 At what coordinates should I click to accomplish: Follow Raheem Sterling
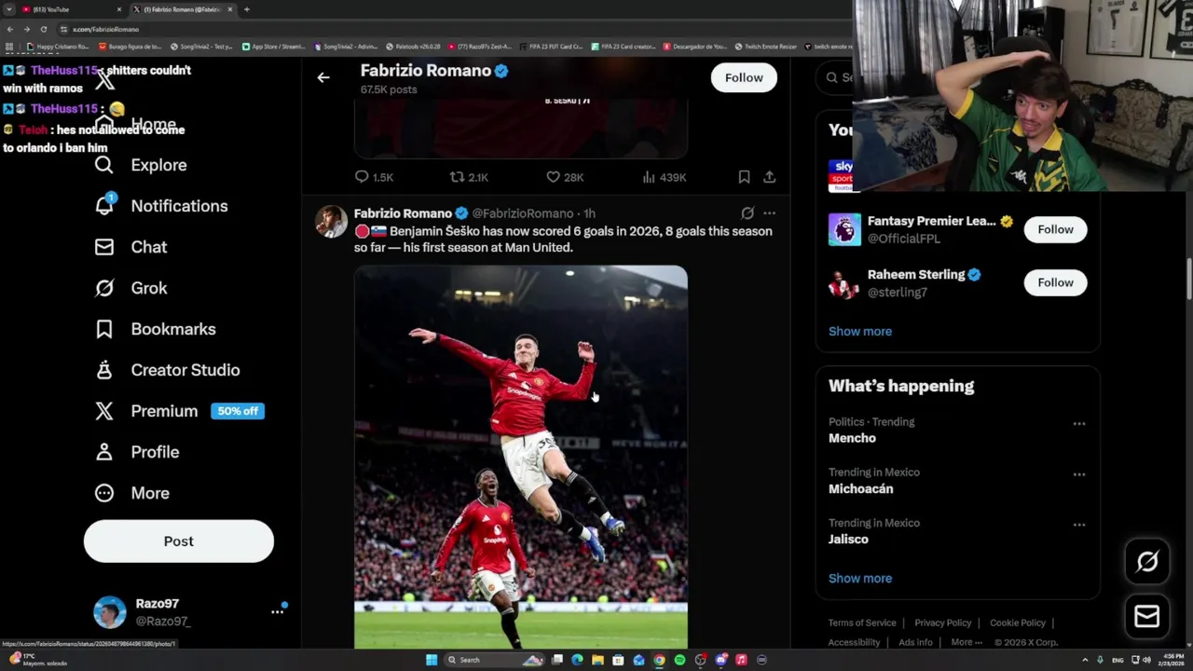pyautogui.click(x=1055, y=282)
